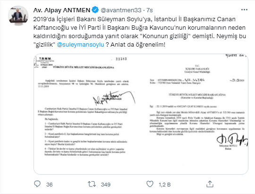Click the 349 retweets count
This screenshot has width=255, height=194.
pos(106,185)
